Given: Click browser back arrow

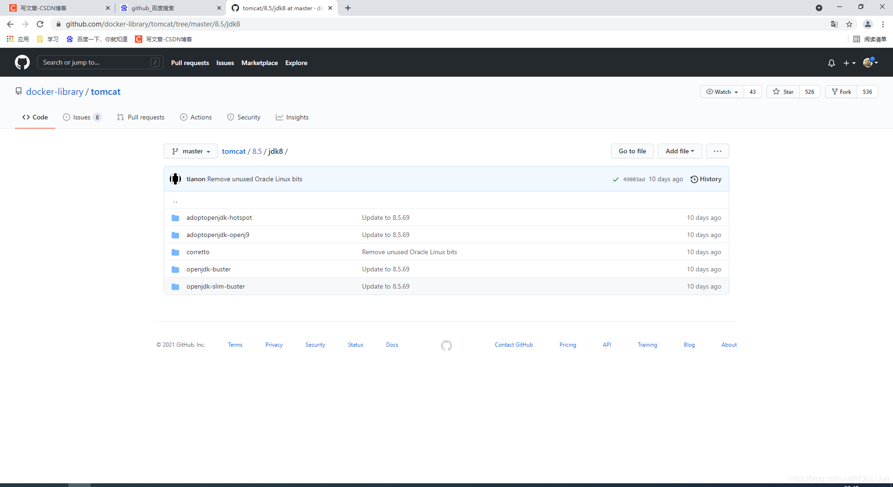Looking at the screenshot, I should (10, 24).
